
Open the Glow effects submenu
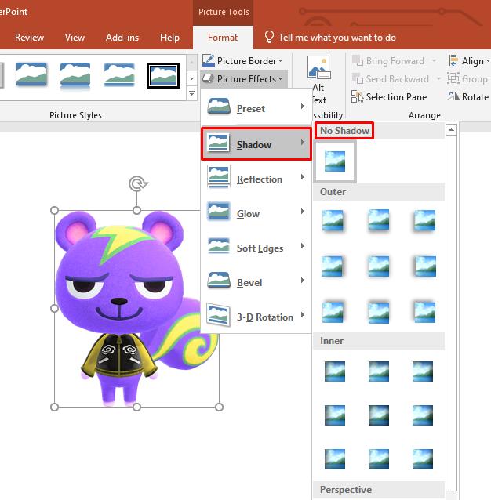pyautogui.click(x=256, y=213)
